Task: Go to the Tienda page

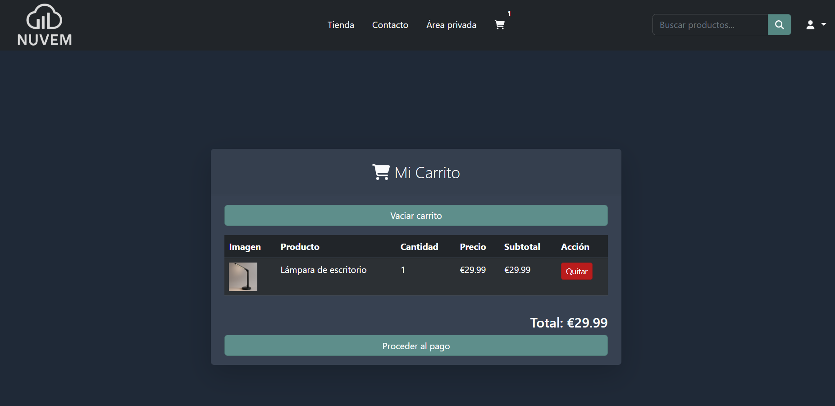Action: (341, 25)
